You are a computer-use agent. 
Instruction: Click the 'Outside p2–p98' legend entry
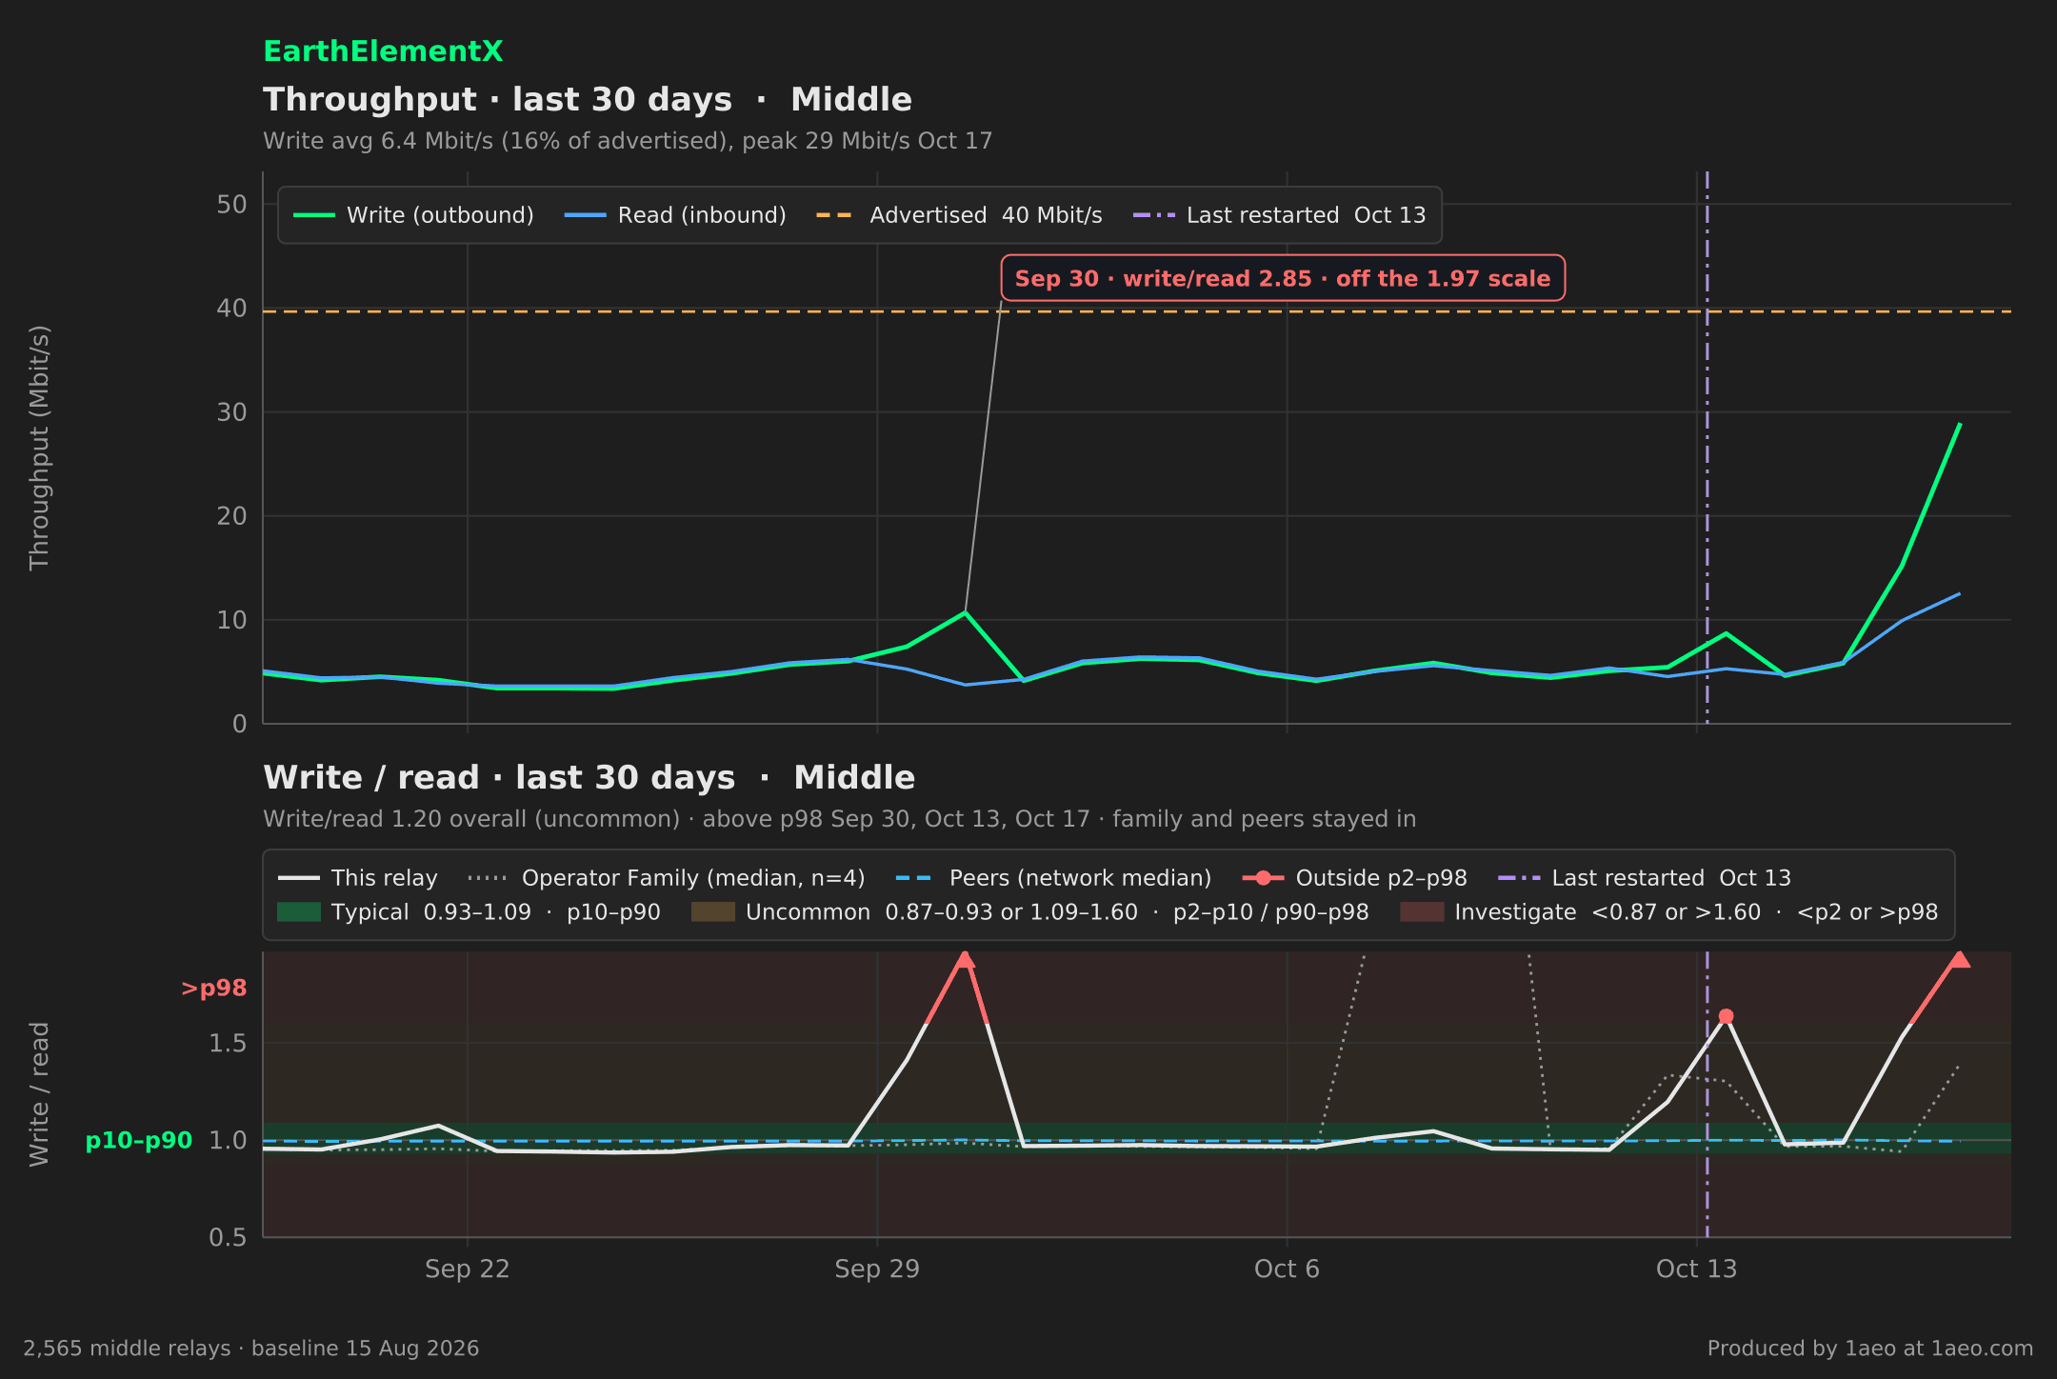coord(1355,878)
